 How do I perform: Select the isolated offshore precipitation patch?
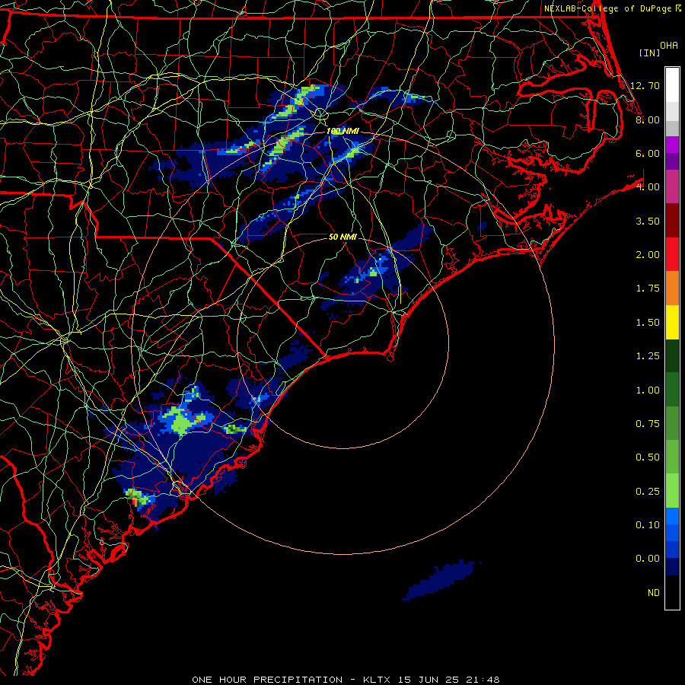441,580
